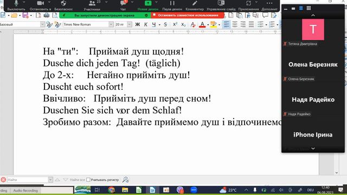Align text right
This screenshot has width=347, height=195.
(x=243, y=24)
